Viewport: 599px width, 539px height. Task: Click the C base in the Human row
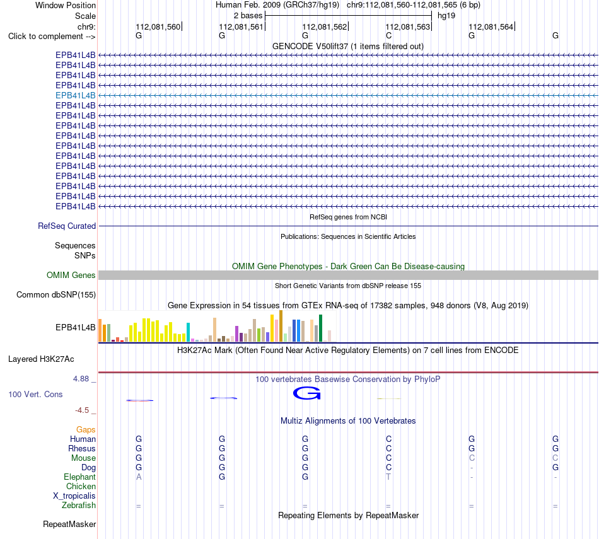tap(388, 439)
